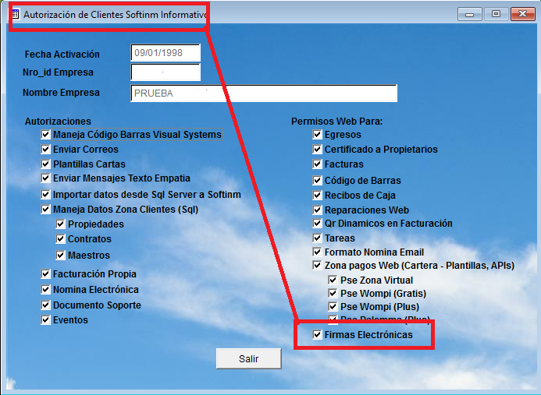The image size is (541, 395).
Task: Uncheck Eventos authorization
Action: pyautogui.click(x=45, y=319)
